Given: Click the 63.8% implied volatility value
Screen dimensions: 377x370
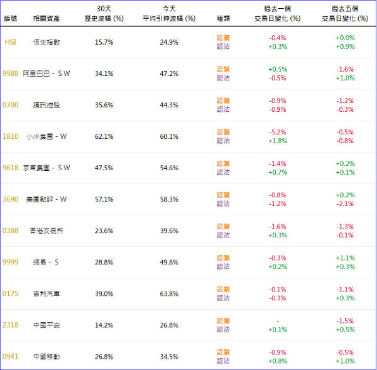Looking at the screenshot, I should [169, 294].
